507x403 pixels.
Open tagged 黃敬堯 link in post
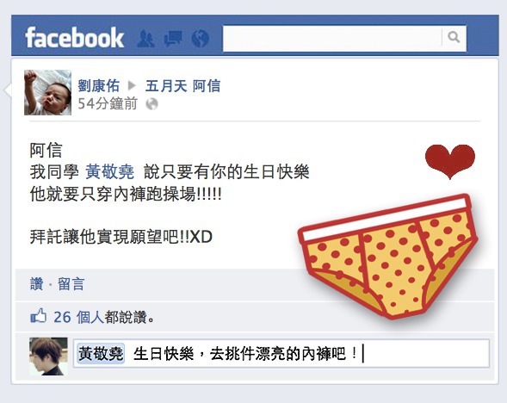109,171
